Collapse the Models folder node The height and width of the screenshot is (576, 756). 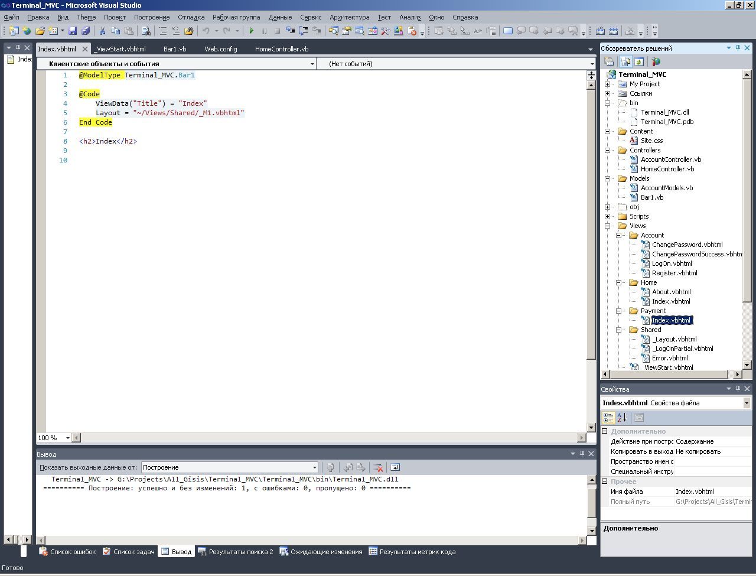(x=607, y=178)
